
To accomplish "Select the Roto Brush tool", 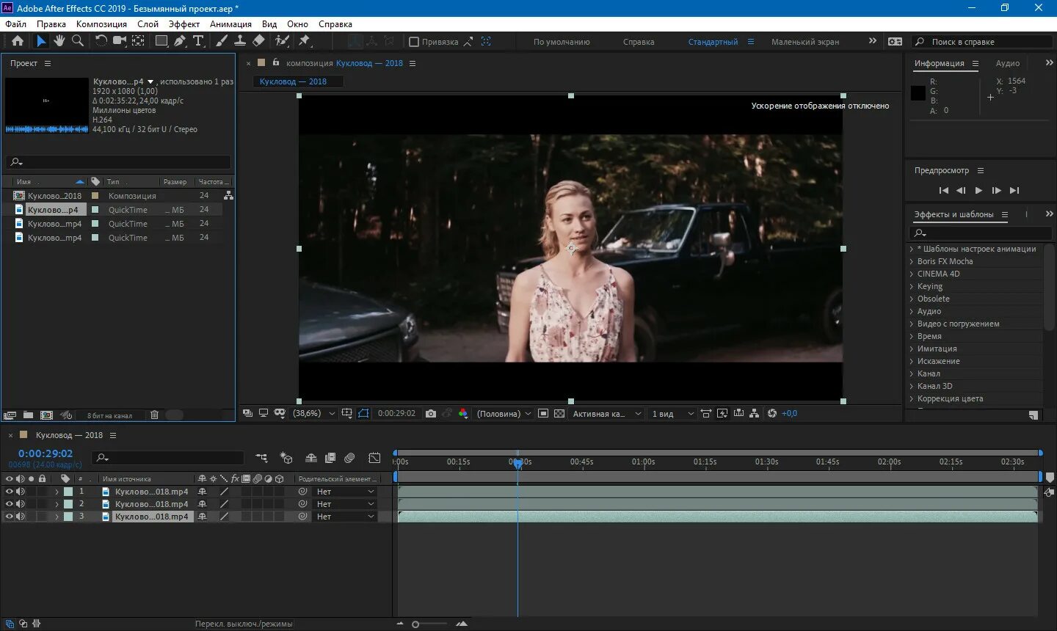I will 282,41.
